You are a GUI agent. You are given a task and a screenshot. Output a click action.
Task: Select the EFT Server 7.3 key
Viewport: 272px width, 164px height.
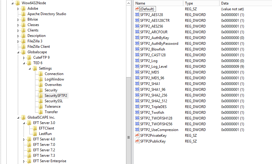click(44, 156)
